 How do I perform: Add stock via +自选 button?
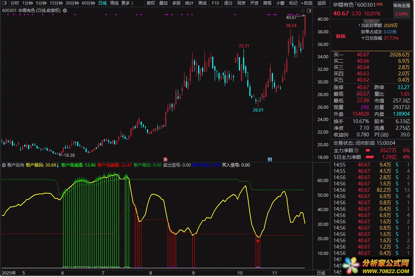[x=306, y=3]
